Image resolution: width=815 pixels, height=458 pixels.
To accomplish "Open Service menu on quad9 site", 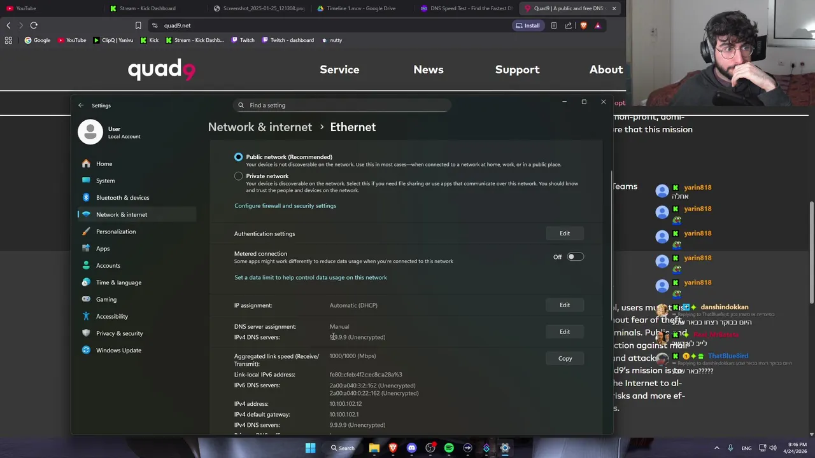I will pos(339,69).
